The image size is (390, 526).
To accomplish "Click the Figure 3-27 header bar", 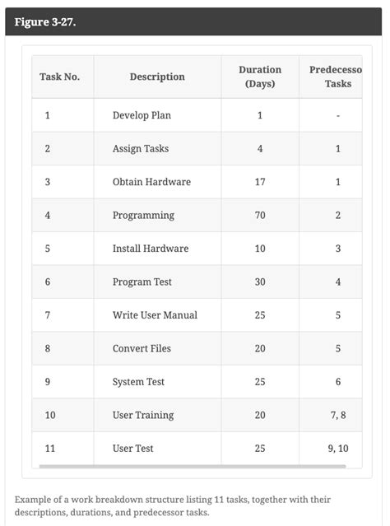I will tap(193, 21).
